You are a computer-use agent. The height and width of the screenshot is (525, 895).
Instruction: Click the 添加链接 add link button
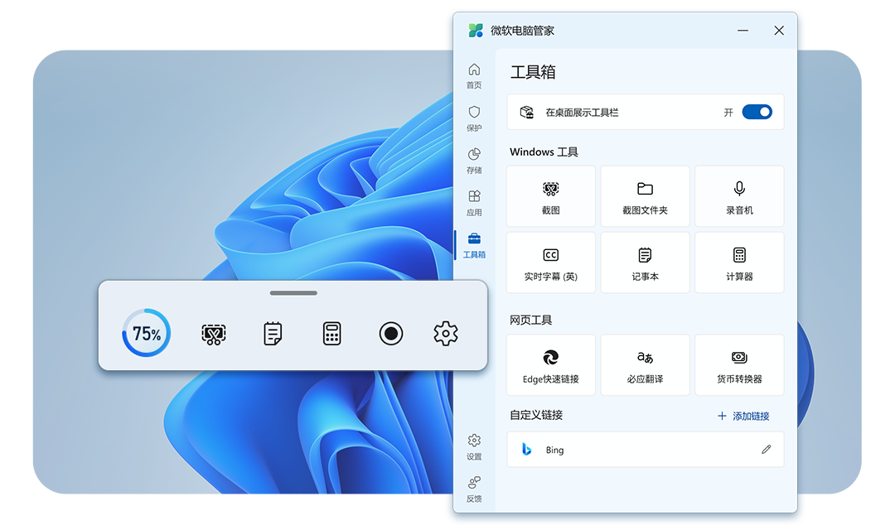[x=743, y=416]
